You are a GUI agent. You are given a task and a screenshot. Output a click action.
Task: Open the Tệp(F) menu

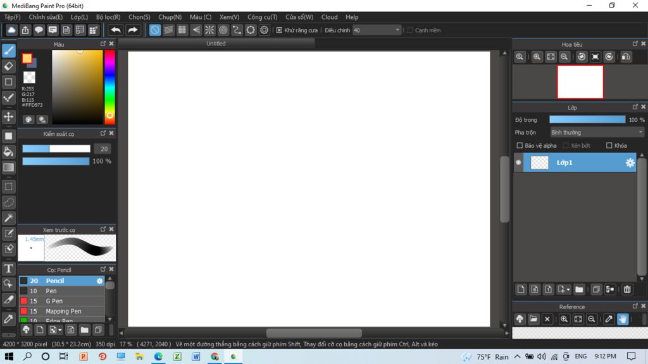[13, 17]
